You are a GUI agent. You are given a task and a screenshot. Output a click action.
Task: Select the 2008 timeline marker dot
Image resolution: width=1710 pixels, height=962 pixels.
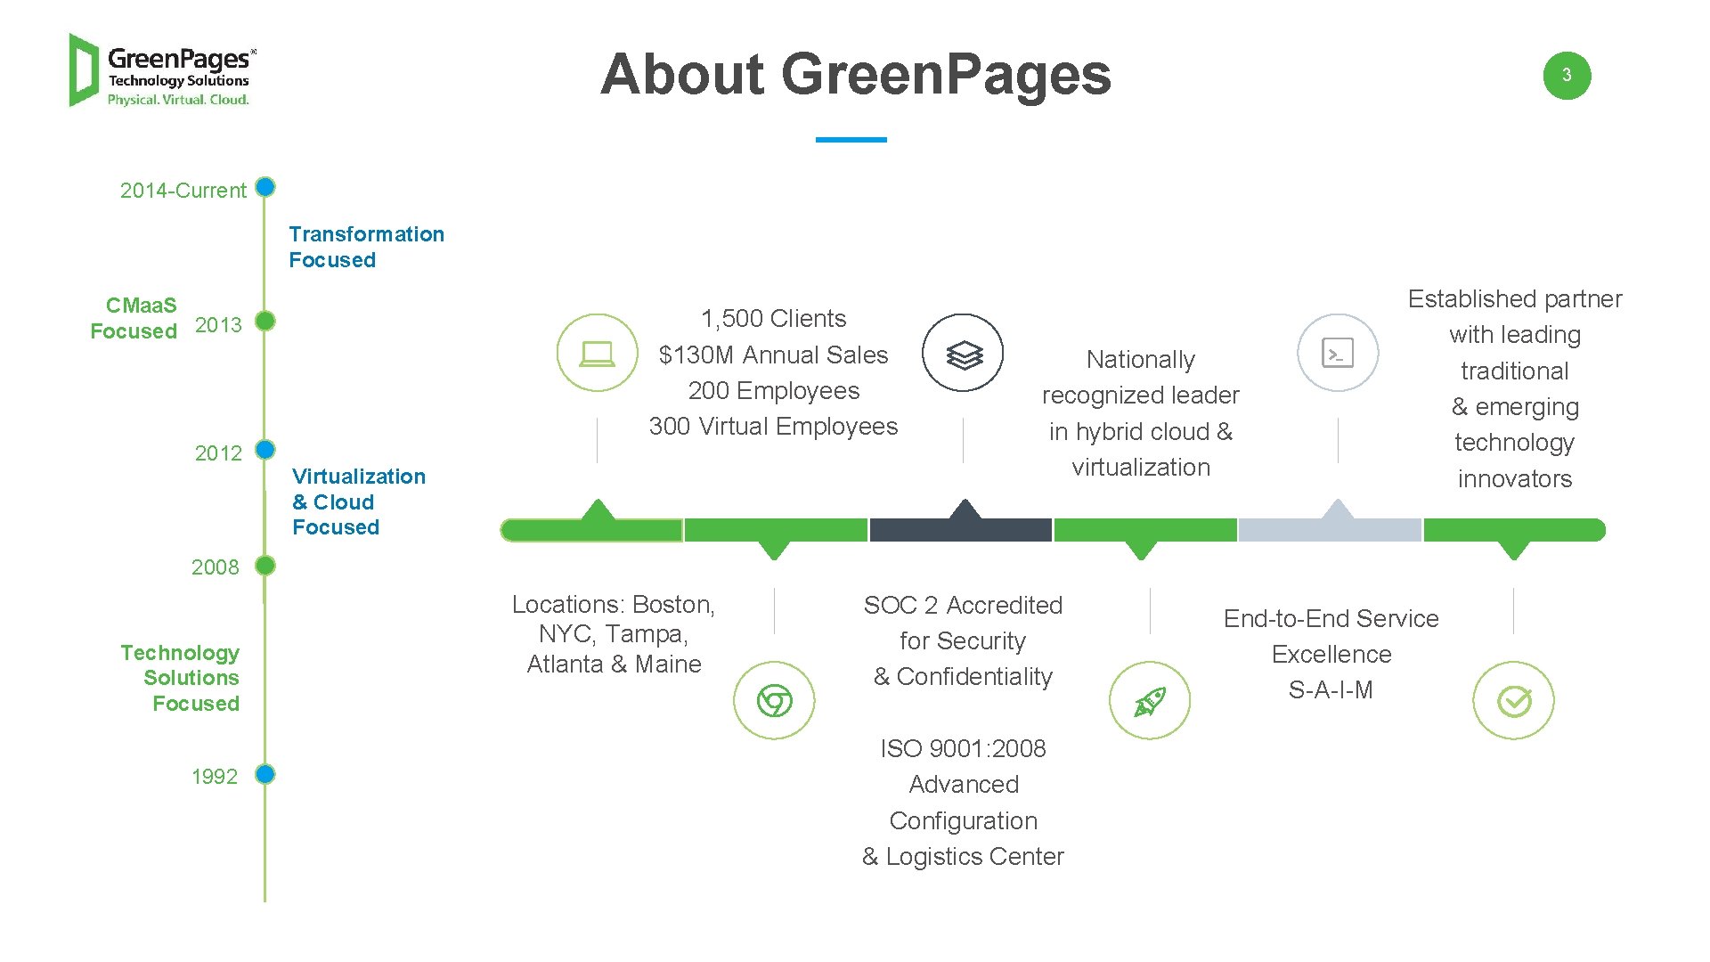pyautogui.click(x=265, y=566)
